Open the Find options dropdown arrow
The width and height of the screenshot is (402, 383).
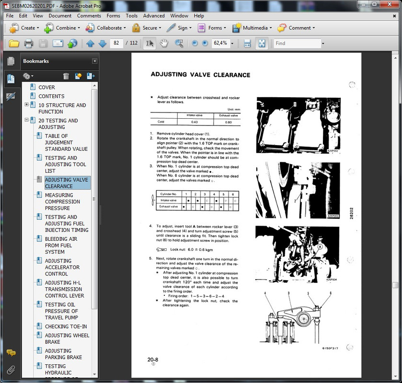323,43
